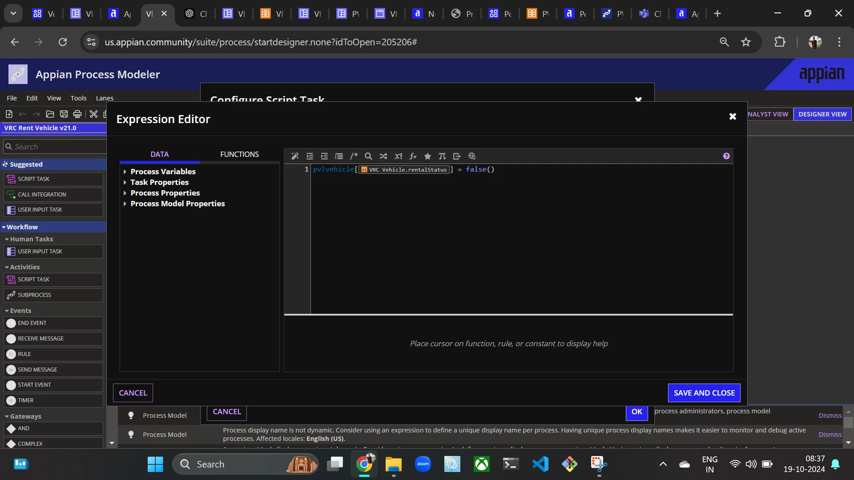This screenshot has width=854, height=480.
Task: Collapse the Human Tasks palette group
Action: coord(7,239)
